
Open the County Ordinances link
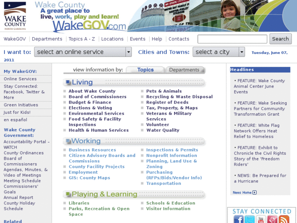[x=24, y=153]
